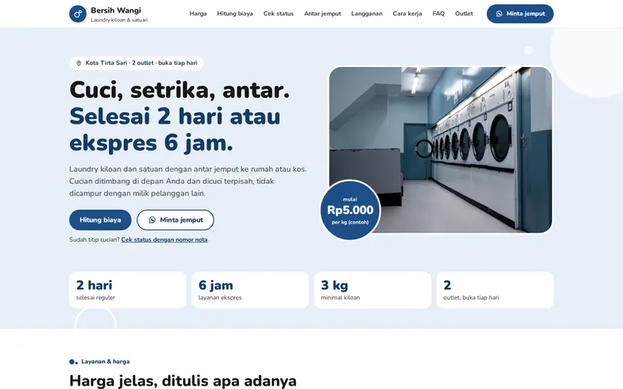
Task: Select Antar jemput in navigation
Action: 322,13
